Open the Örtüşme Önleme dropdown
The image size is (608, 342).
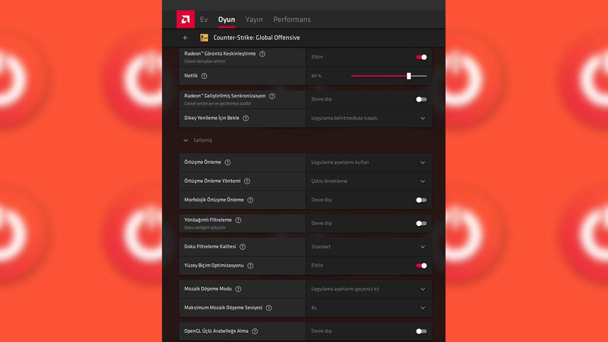coord(423,162)
